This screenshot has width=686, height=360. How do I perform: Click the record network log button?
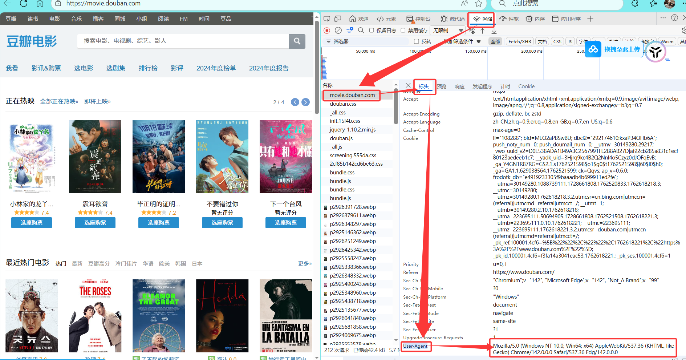327,31
